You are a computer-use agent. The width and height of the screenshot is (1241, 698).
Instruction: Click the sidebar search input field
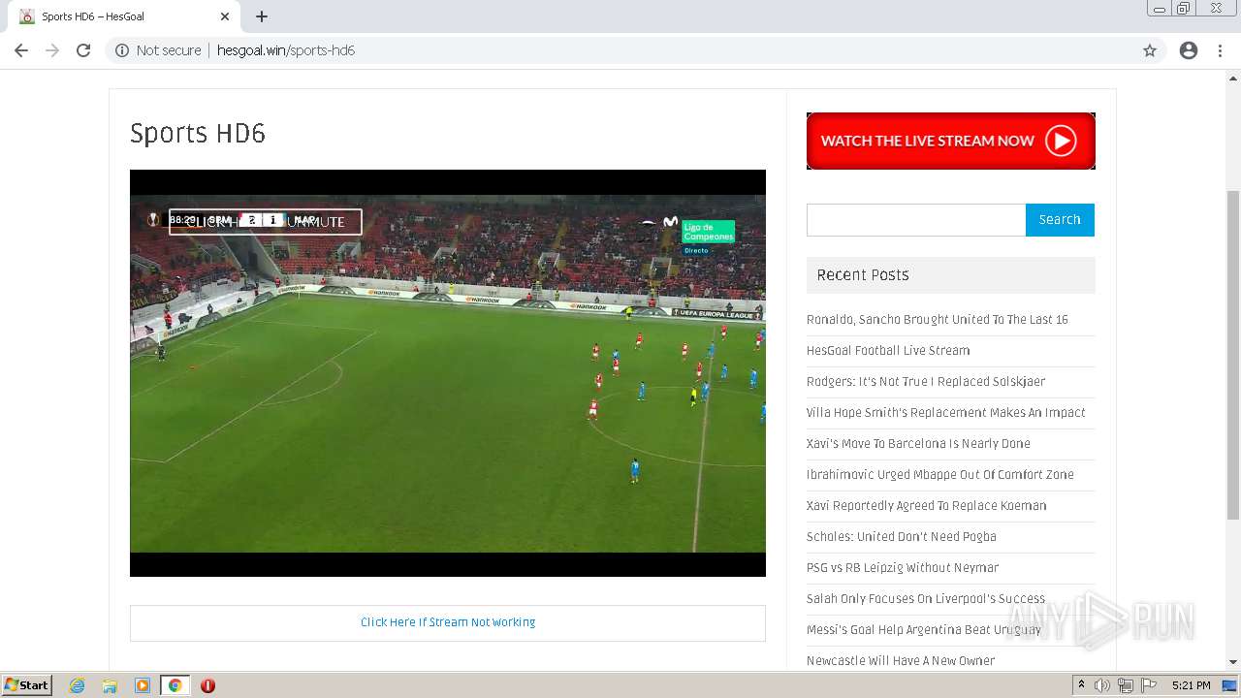(916, 220)
